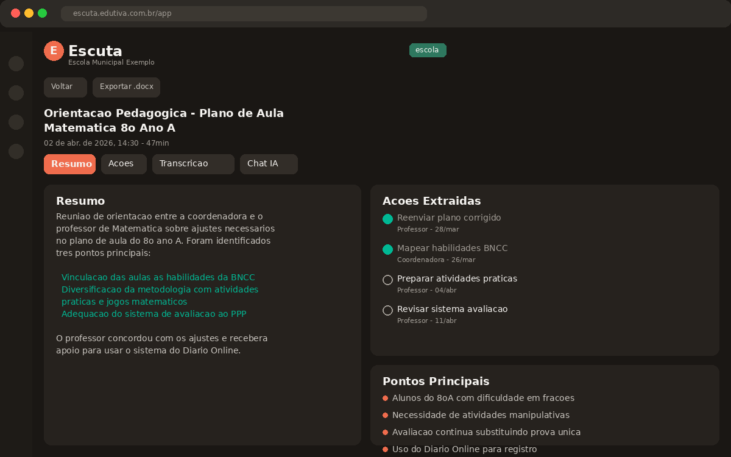Click the Uso do Diario Online point
The height and width of the screenshot is (457, 731).
(464, 449)
